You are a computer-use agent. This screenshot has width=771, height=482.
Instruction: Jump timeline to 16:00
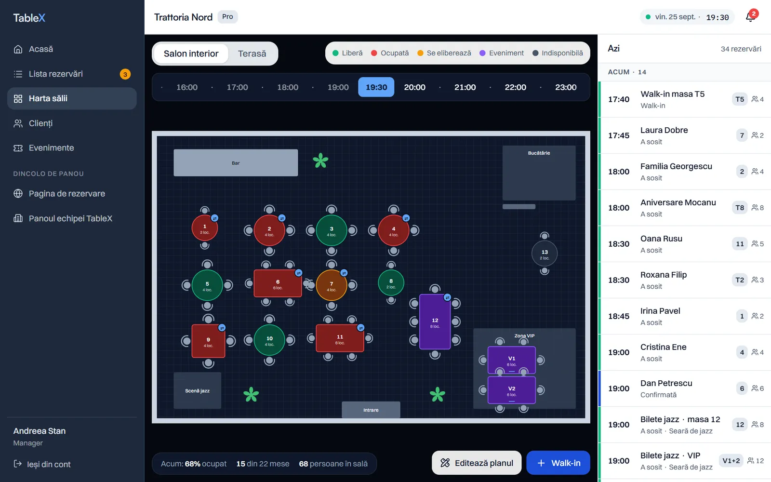tap(187, 87)
